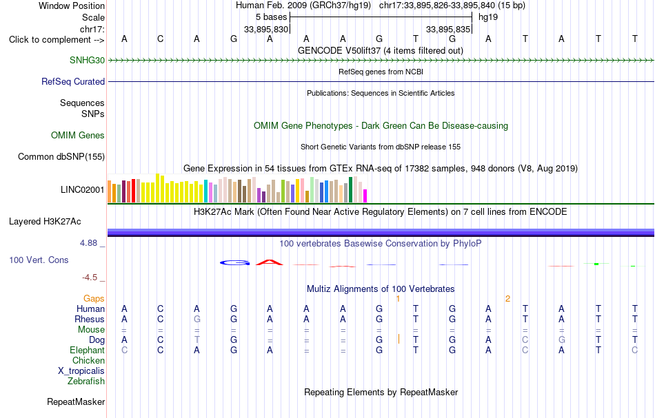Click the orange gap number 2

[x=507, y=298]
